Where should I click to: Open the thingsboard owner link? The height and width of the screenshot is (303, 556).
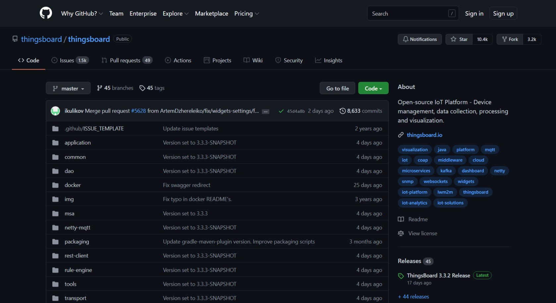point(41,39)
